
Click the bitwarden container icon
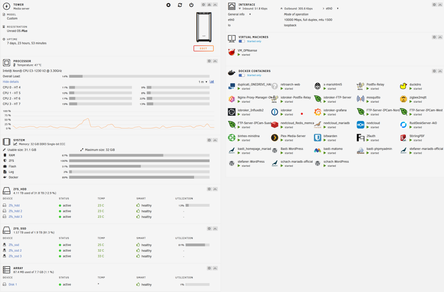pos(317,138)
